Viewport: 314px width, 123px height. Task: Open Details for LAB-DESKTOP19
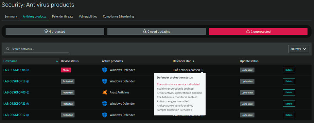click(289, 81)
